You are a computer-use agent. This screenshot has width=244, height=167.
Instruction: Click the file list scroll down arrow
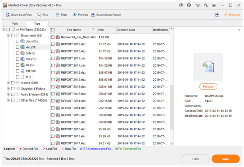tap(171, 144)
